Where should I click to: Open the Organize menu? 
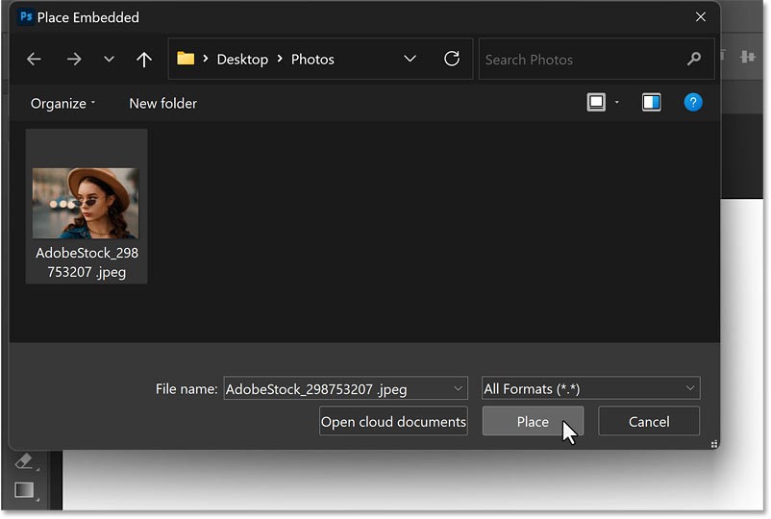point(62,103)
